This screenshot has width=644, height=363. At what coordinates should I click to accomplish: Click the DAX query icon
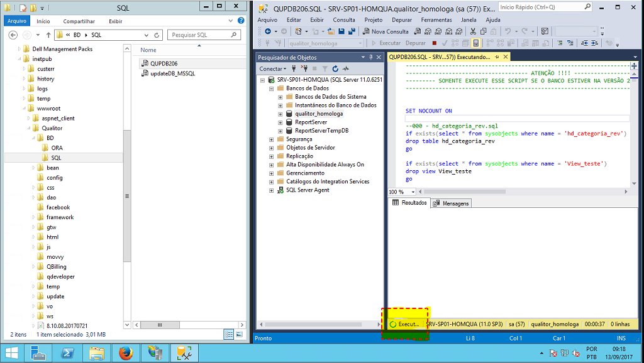(x=458, y=31)
